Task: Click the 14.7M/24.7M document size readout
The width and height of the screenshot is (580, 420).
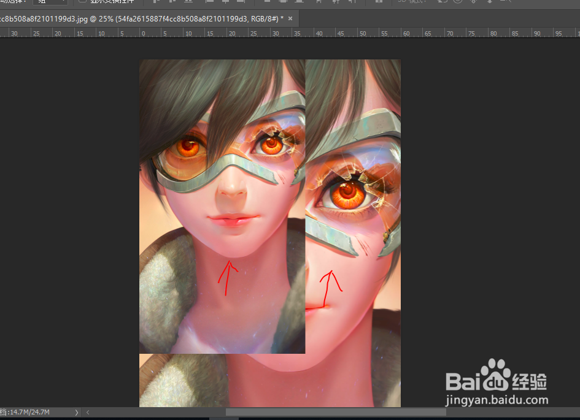Action: [x=25, y=412]
